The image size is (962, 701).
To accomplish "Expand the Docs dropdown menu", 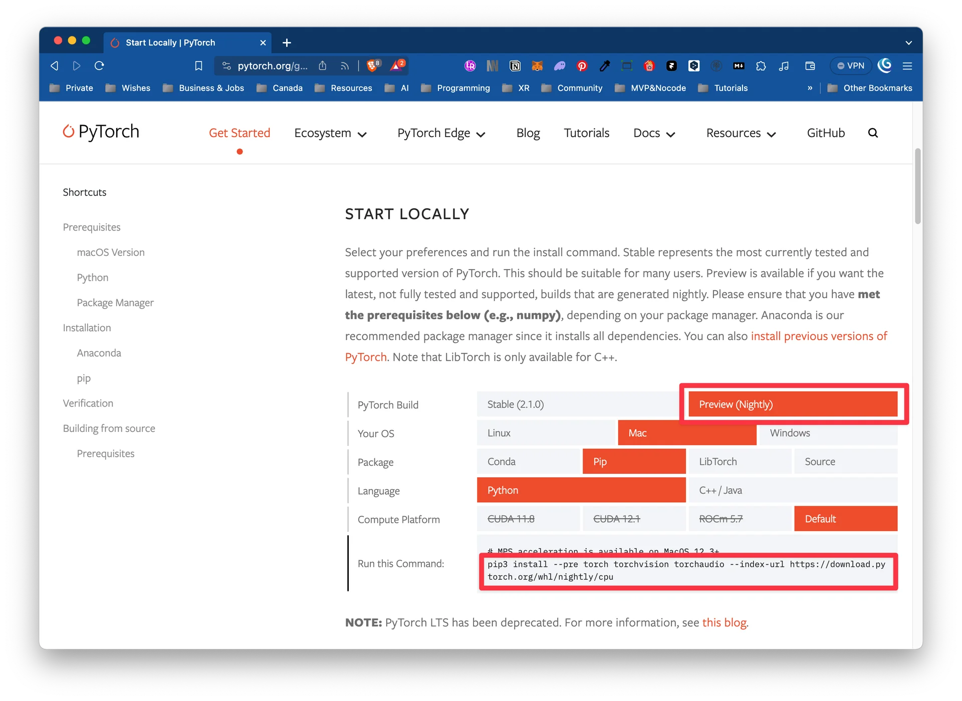I will click(654, 133).
